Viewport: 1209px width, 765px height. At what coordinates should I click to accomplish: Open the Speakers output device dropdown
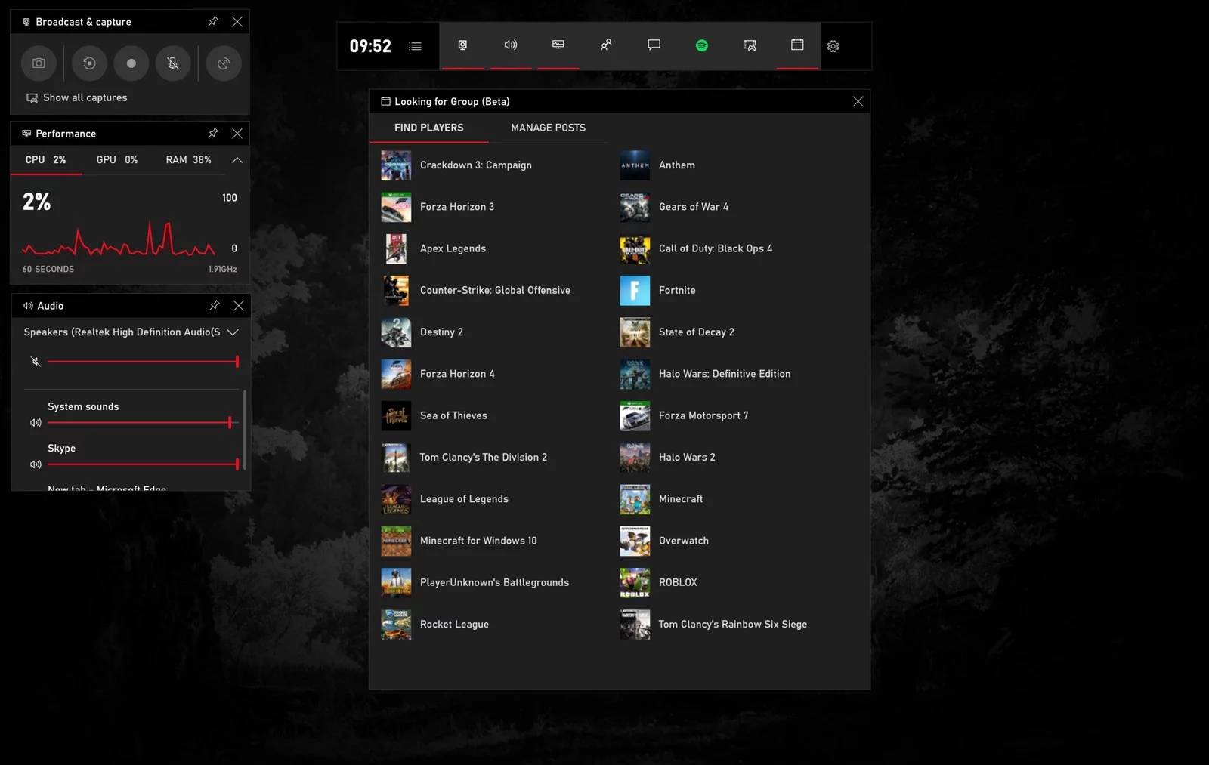[131, 332]
